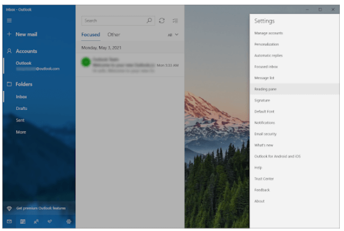The image size is (344, 231).
Task: Switch to the Focused tab
Action: [90, 35]
